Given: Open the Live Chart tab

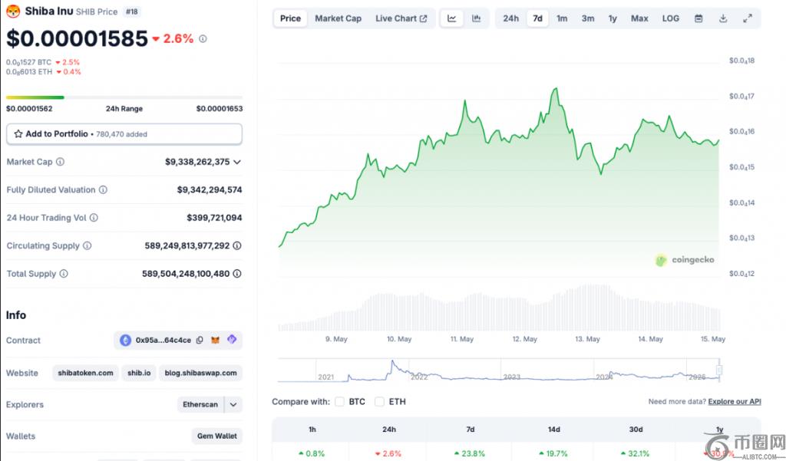Looking at the screenshot, I should [x=401, y=18].
